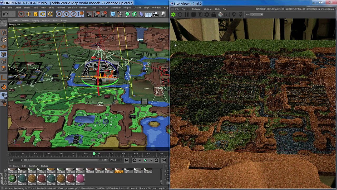Click the 1000 F end frame field

tap(115, 160)
